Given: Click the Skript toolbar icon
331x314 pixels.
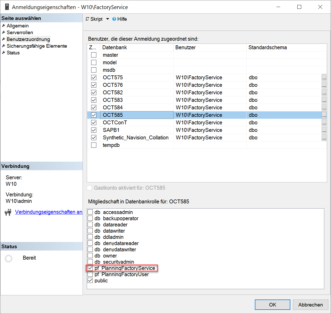Looking at the screenshot, I should pyautogui.click(x=87, y=19).
